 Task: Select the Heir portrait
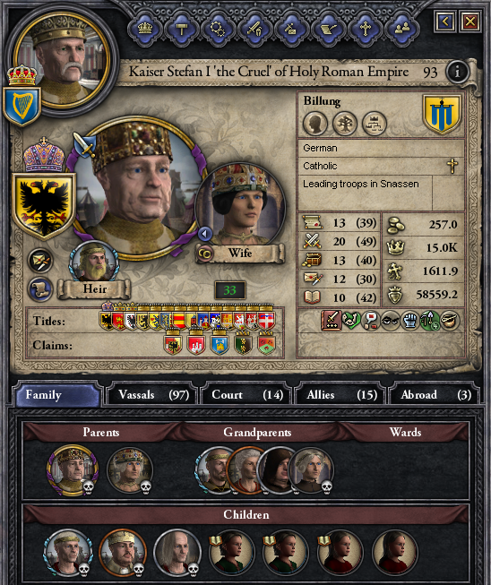pyautogui.click(x=93, y=262)
